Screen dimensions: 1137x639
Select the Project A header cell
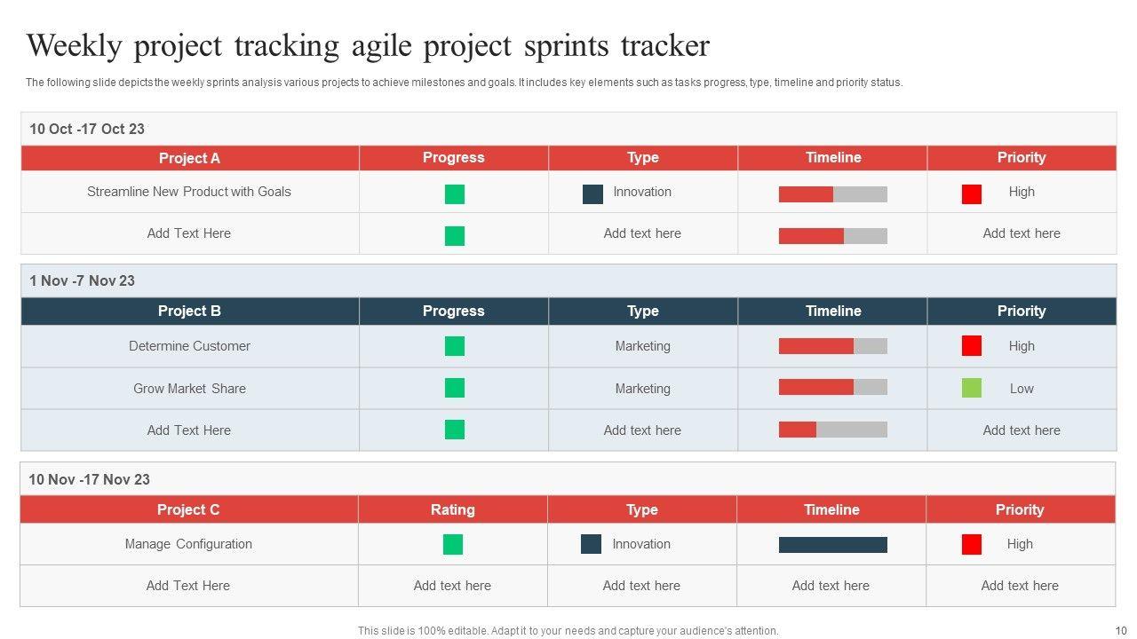point(189,158)
